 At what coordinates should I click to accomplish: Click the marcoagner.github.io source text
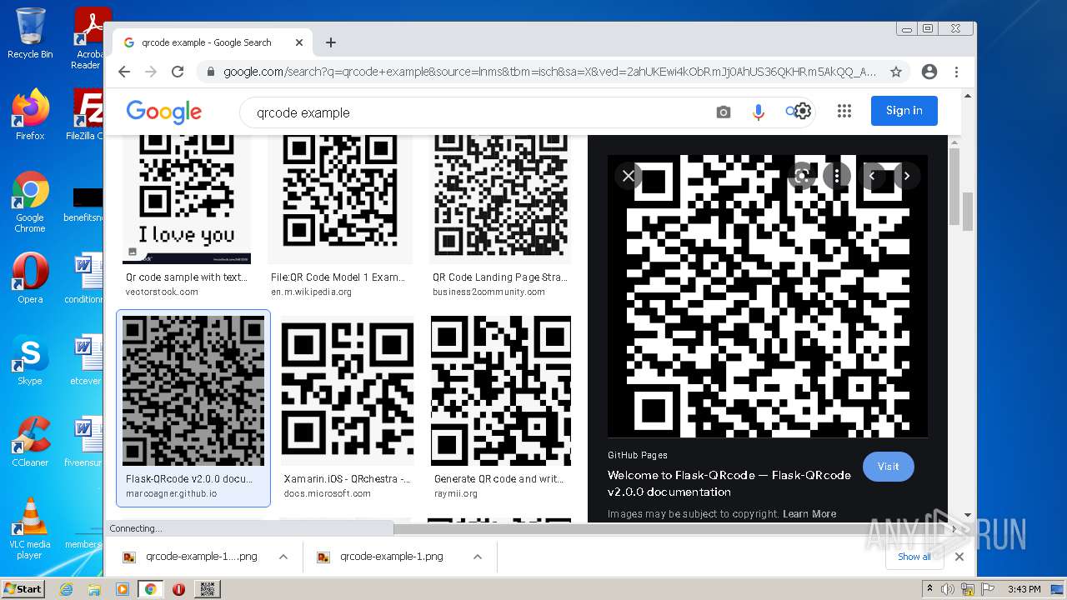click(171, 493)
